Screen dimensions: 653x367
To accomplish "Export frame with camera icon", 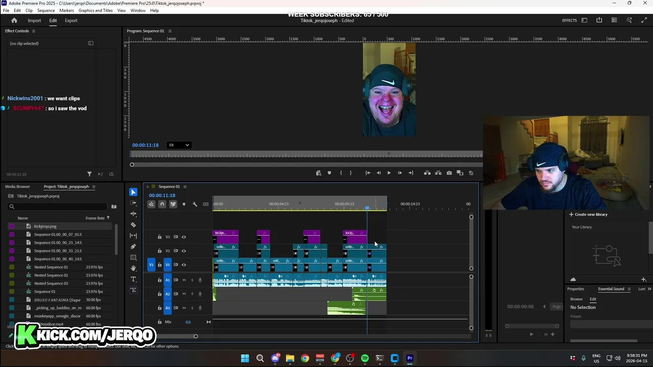I will tap(449, 173).
